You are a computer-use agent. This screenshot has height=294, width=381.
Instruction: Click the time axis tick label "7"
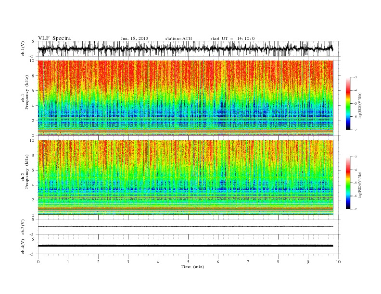(x=248, y=262)
